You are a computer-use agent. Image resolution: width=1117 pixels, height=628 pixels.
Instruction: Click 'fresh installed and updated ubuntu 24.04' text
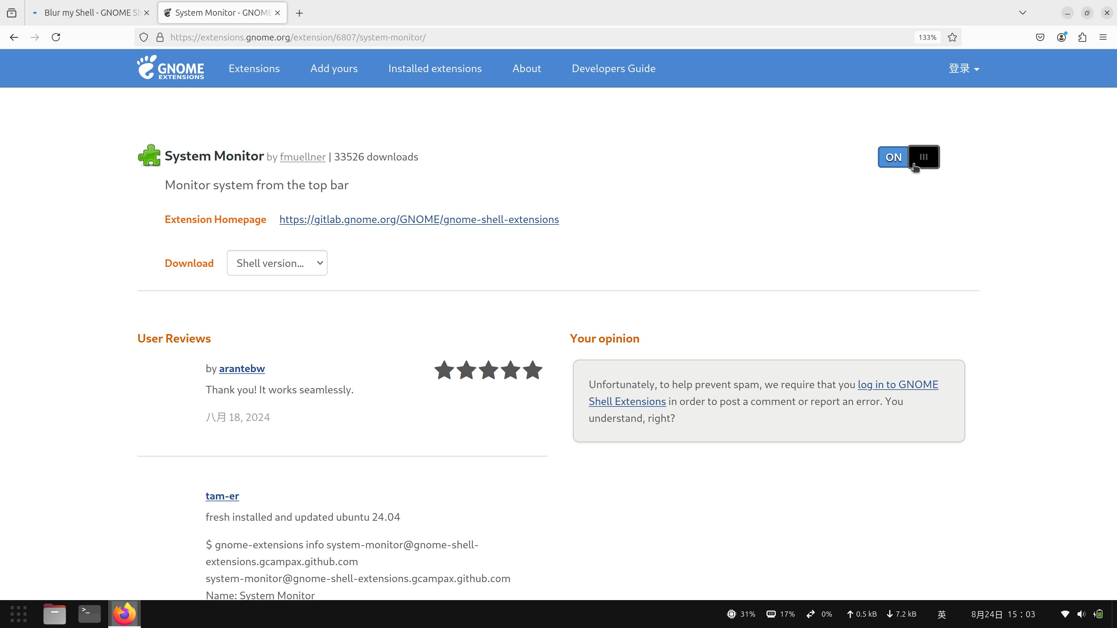[x=303, y=517]
